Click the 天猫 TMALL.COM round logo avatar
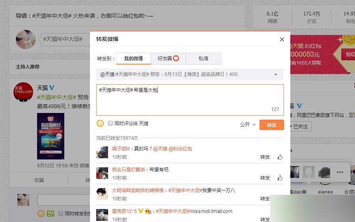 23,92
